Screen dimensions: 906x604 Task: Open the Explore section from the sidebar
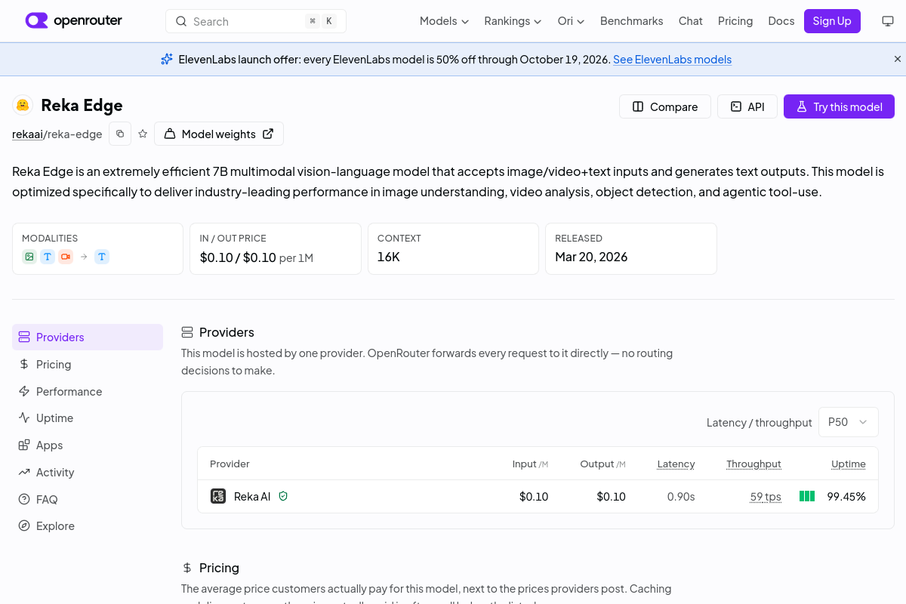(x=88, y=526)
